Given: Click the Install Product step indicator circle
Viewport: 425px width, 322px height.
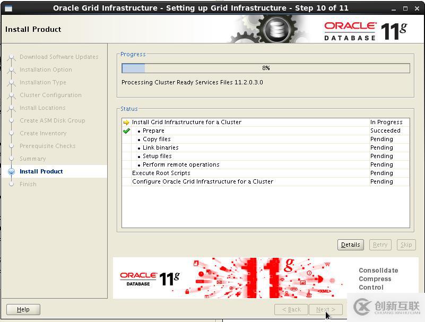Looking at the screenshot, I should [11, 171].
